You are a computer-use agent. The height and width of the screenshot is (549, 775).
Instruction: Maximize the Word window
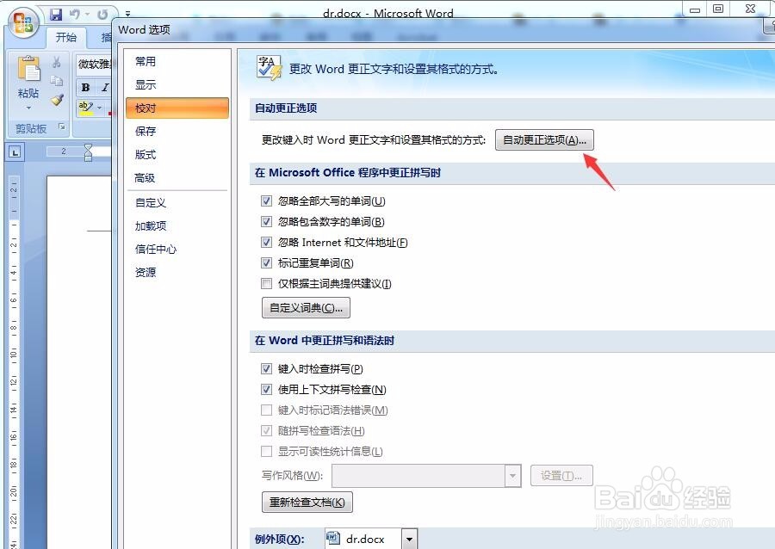pyautogui.click(x=718, y=9)
